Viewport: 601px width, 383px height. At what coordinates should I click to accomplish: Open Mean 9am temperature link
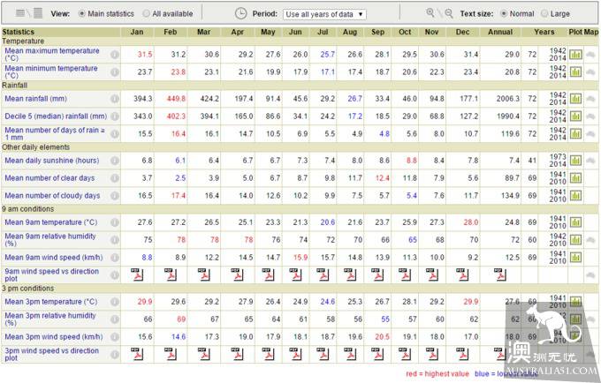point(51,222)
